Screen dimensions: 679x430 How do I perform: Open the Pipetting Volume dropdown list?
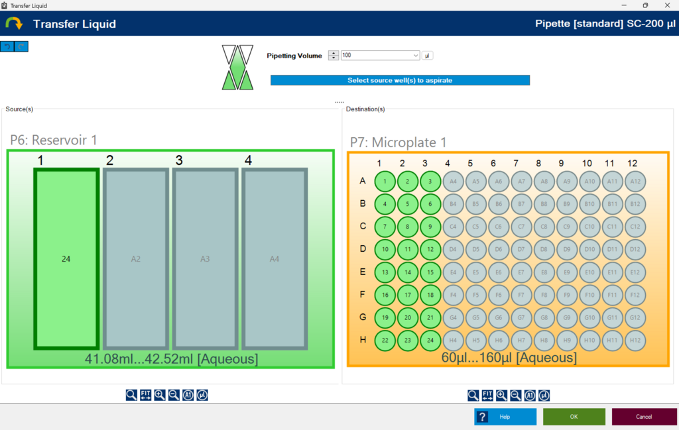pos(416,56)
